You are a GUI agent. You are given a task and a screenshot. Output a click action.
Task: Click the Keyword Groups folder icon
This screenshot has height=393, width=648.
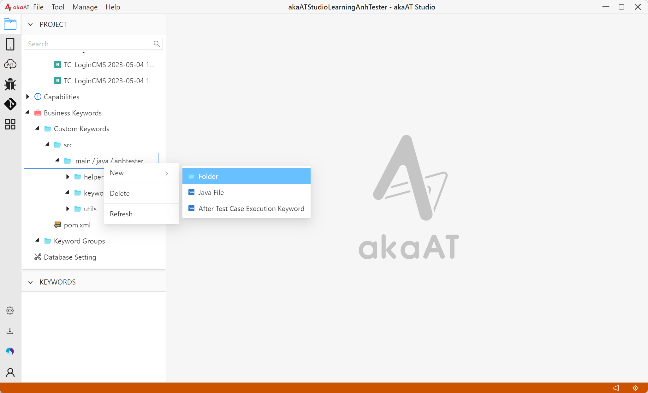[x=48, y=241]
